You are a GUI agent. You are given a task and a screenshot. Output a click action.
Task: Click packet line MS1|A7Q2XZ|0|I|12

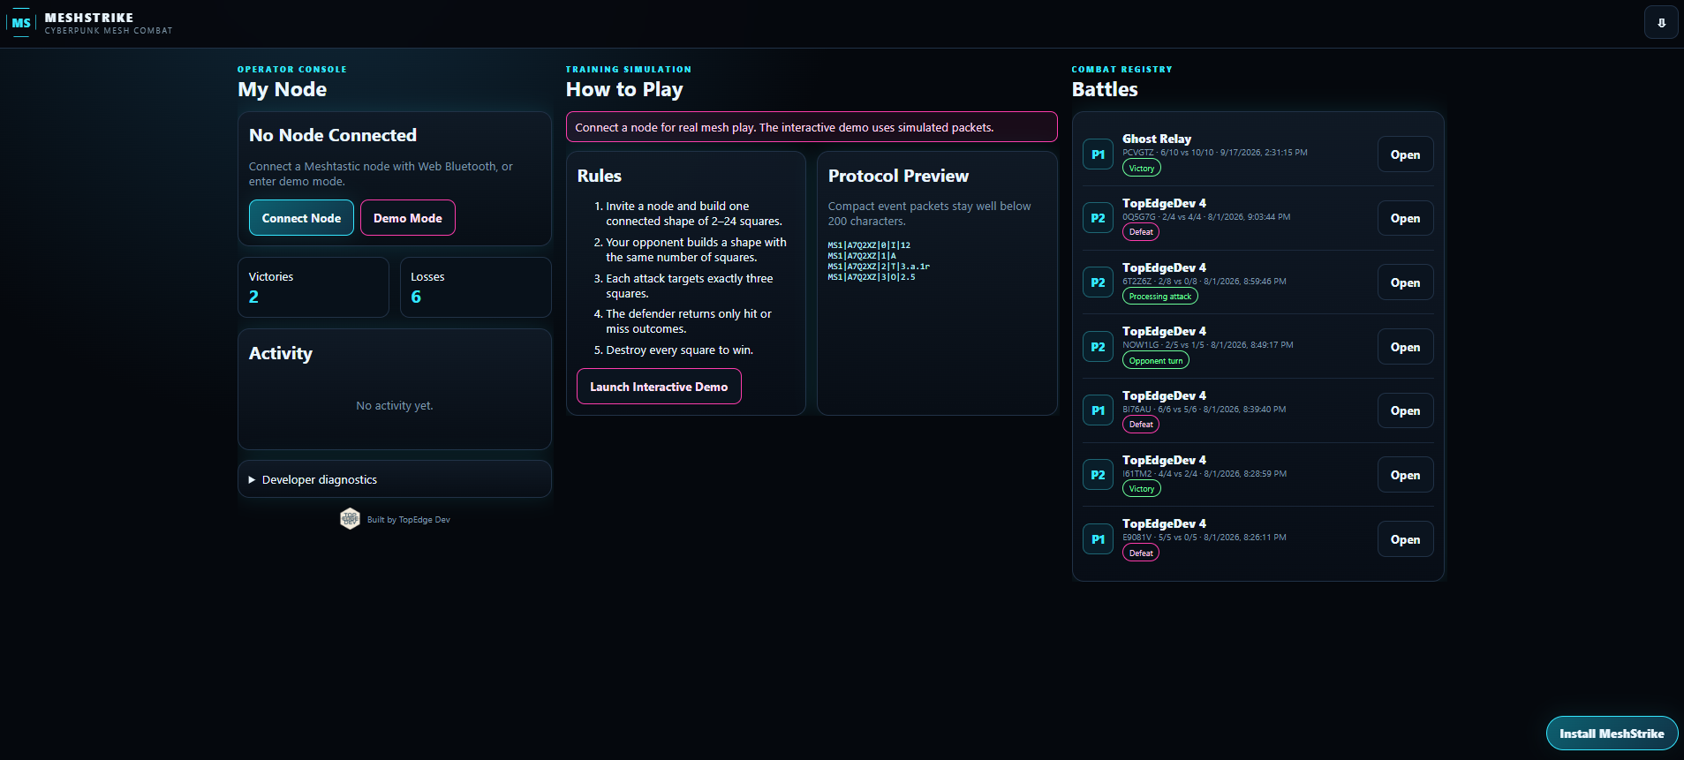click(869, 245)
